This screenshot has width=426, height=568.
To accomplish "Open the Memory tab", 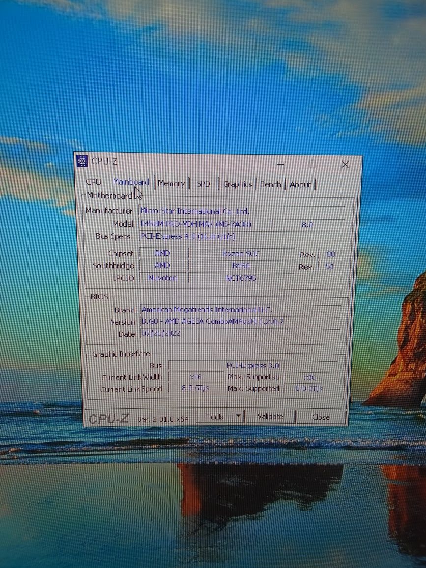I will [x=171, y=184].
